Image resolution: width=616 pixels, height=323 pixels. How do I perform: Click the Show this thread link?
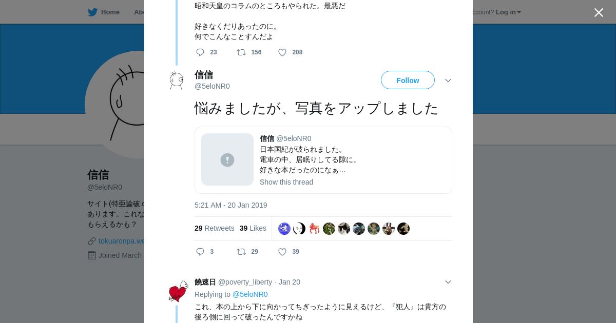pos(286,182)
